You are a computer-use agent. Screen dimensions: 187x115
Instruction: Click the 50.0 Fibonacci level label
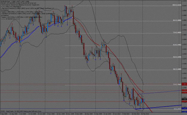(x=177, y=57)
